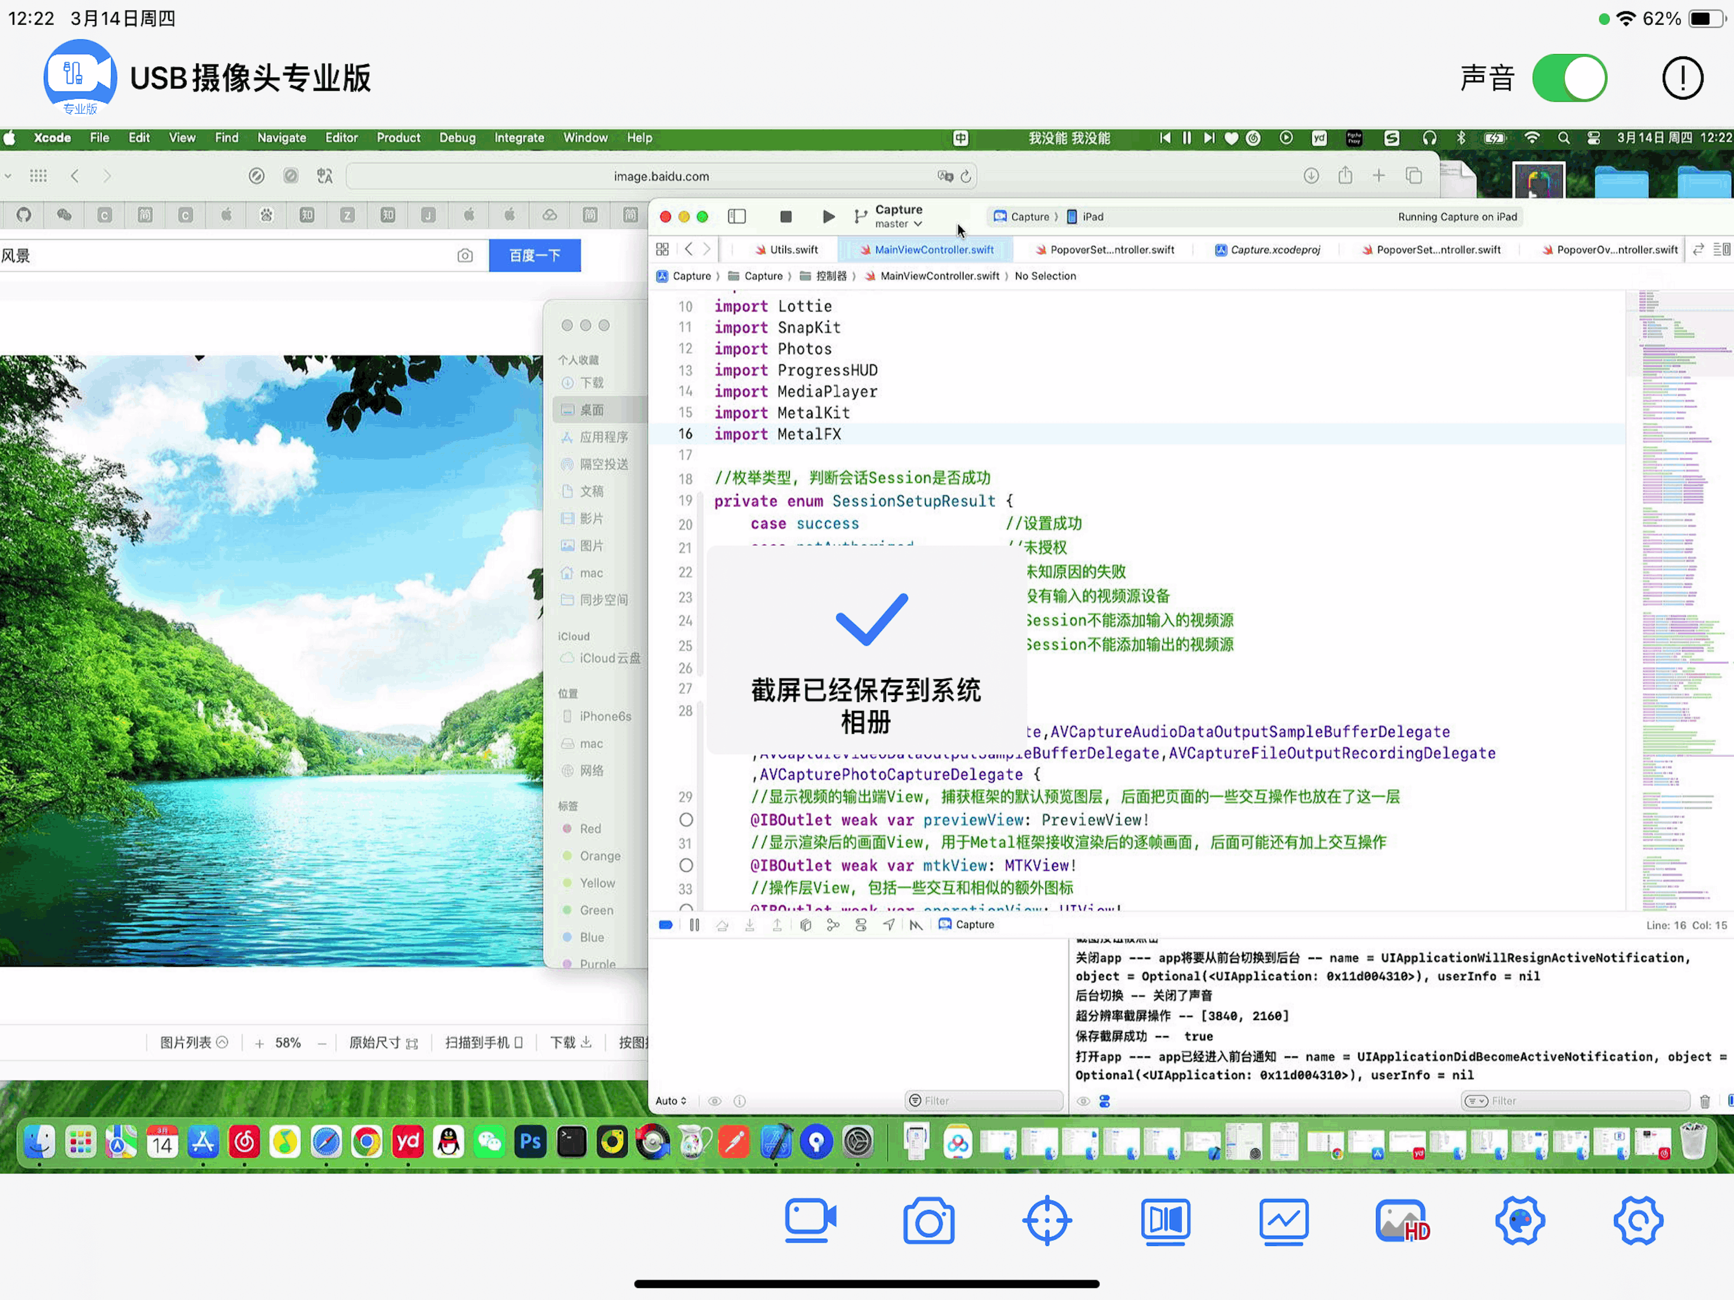Open the Capture process selector in debug bar

tap(967, 925)
